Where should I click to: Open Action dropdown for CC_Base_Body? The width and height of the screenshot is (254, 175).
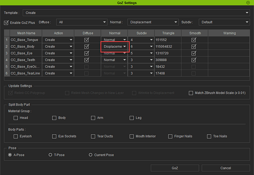point(58,47)
